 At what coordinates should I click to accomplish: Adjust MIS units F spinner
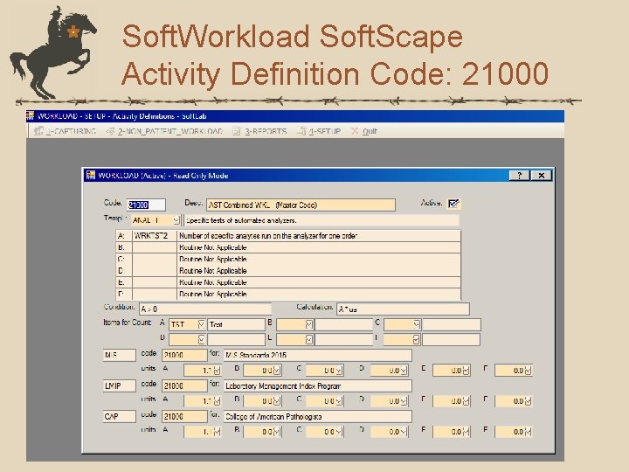(x=528, y=371)
